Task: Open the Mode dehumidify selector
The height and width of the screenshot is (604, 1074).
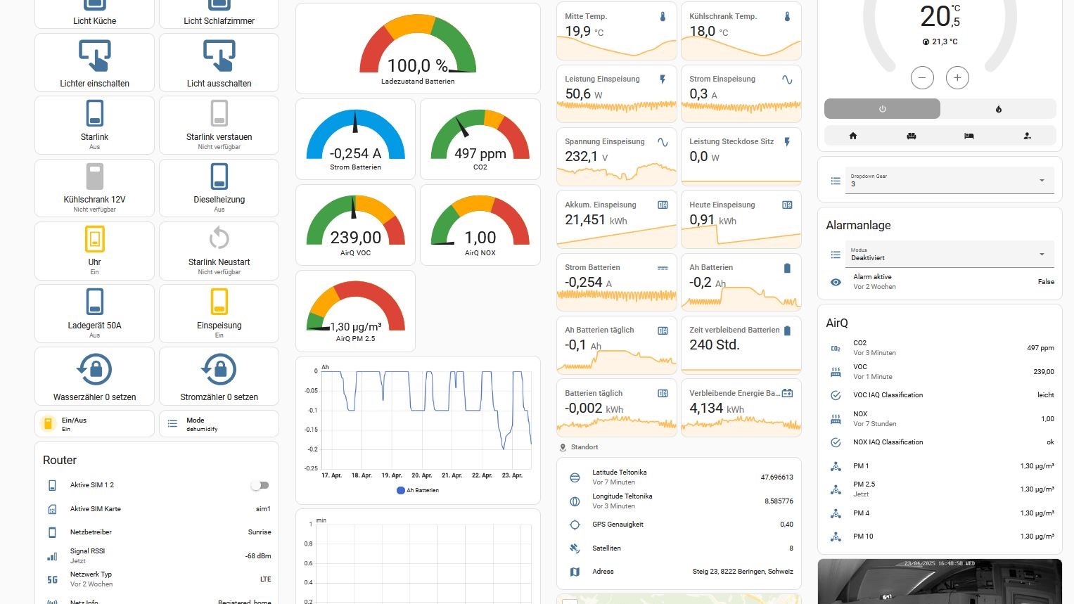Action: pyautogui.click(x=219, y=424)
